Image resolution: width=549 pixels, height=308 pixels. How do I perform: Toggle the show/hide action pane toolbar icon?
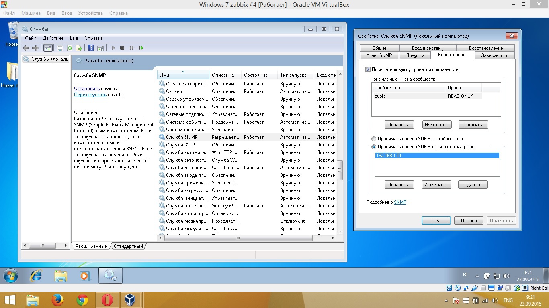[100, 48]
